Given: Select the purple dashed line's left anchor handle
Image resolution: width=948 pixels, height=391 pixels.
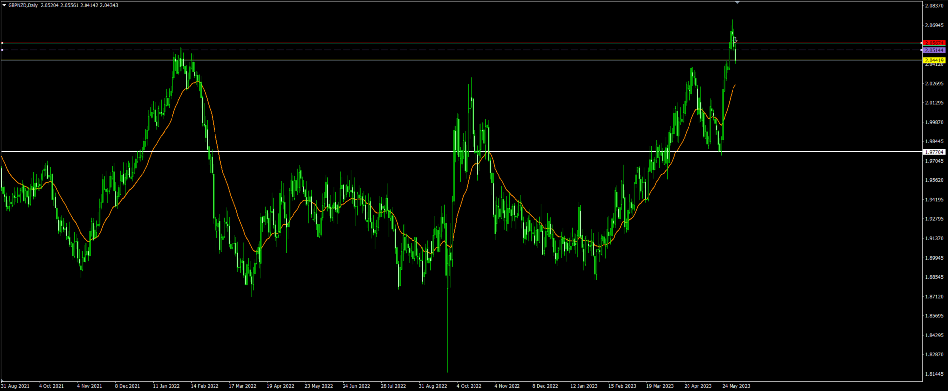Looking at the screenshot, I should 2,50.
